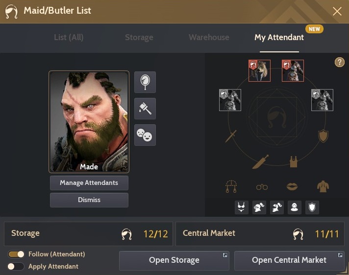349x275 pixels.
Task: Switch to the Storage tab
Action: point(139,37)
